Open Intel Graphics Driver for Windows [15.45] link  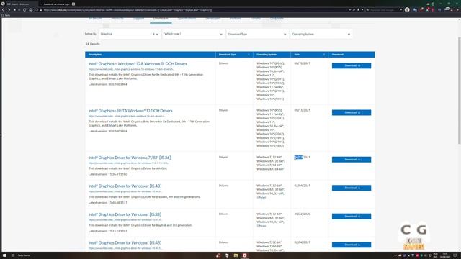point(125,243)
